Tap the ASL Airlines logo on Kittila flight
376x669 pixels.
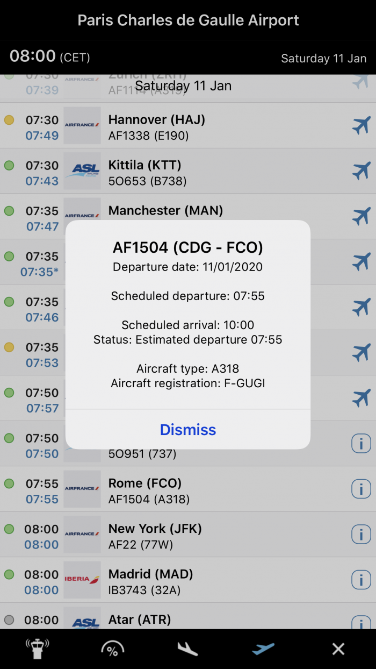[x=82, y=171]
